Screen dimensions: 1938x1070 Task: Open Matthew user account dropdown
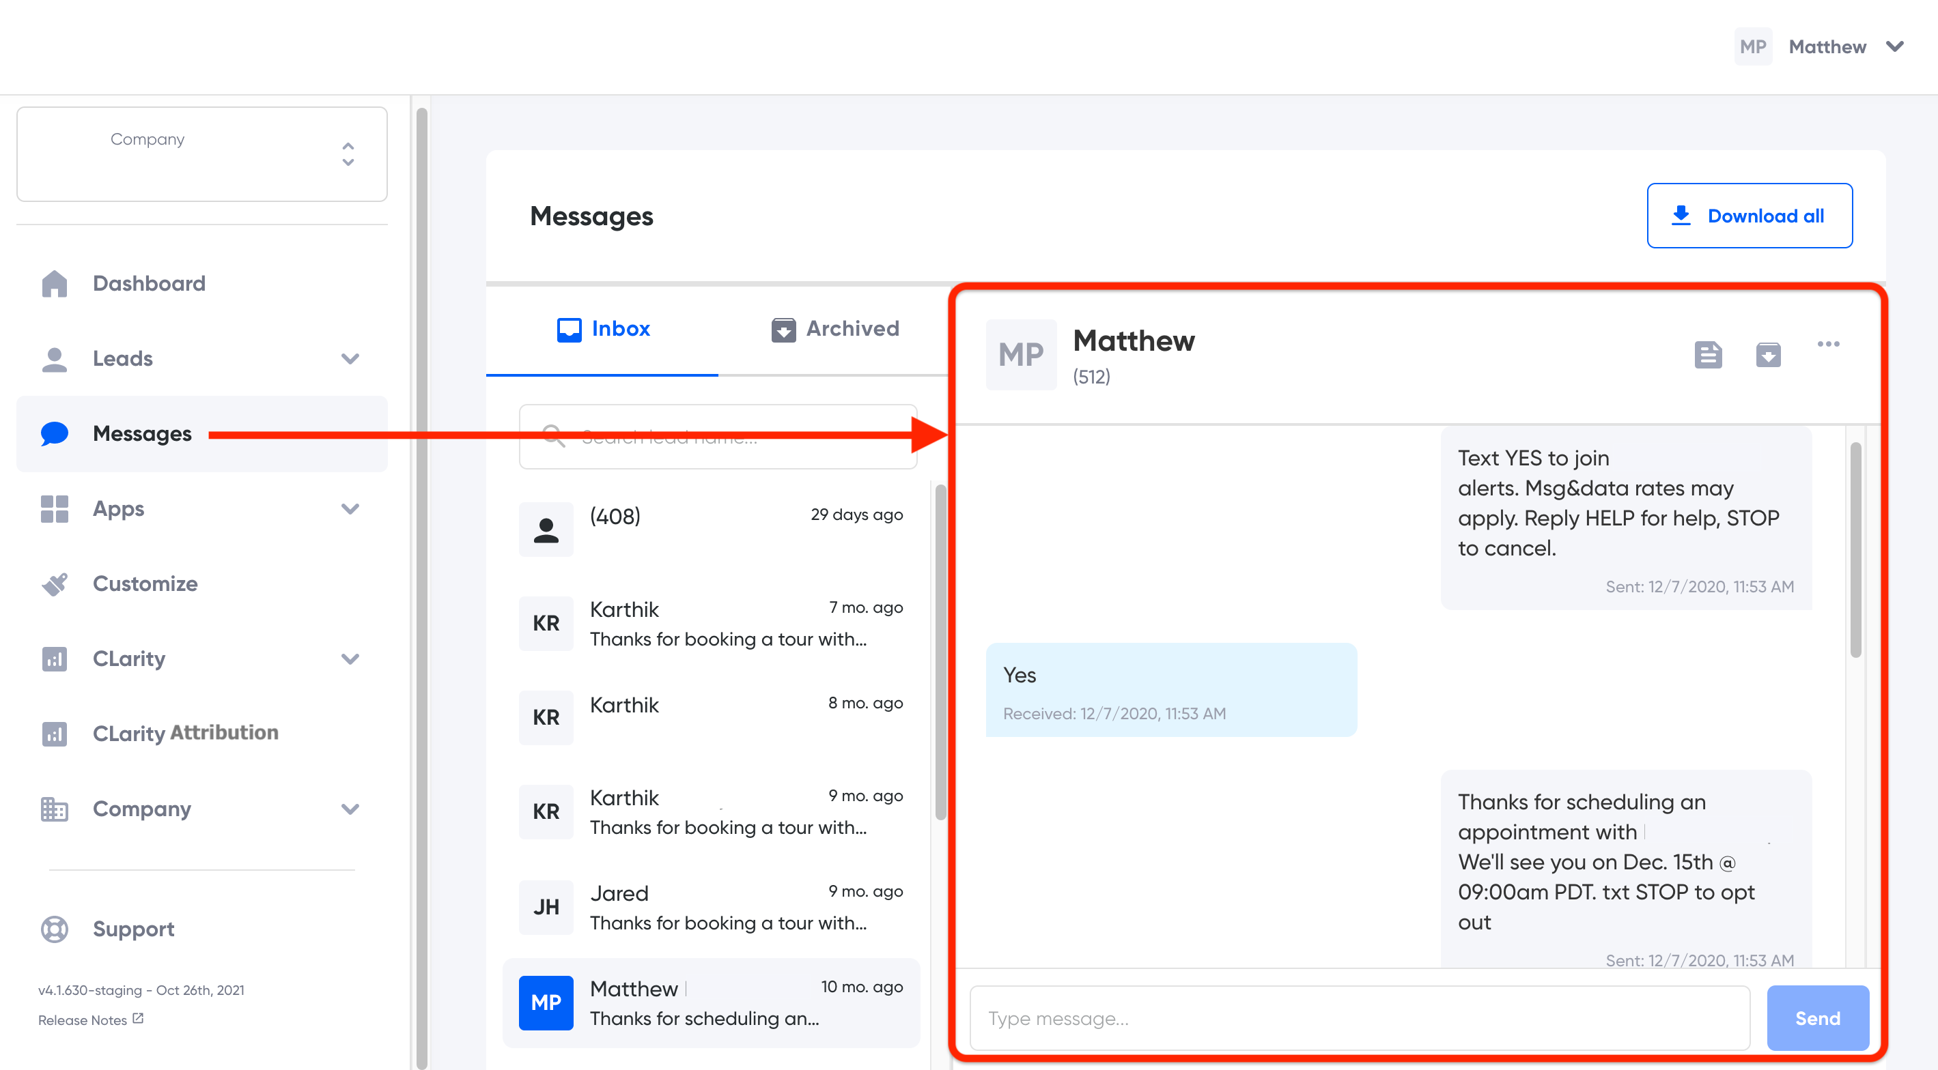(x=1895, y=46)
